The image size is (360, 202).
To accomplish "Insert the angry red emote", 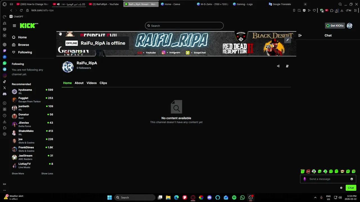I will (x=308, y=171).
